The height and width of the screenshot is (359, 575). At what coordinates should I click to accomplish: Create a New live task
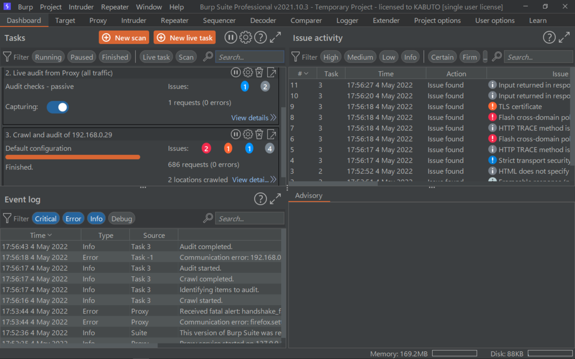(184, 38)
